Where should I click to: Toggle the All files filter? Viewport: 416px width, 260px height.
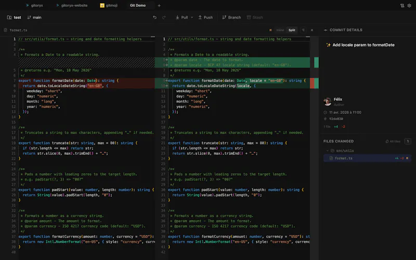[393, 141]
